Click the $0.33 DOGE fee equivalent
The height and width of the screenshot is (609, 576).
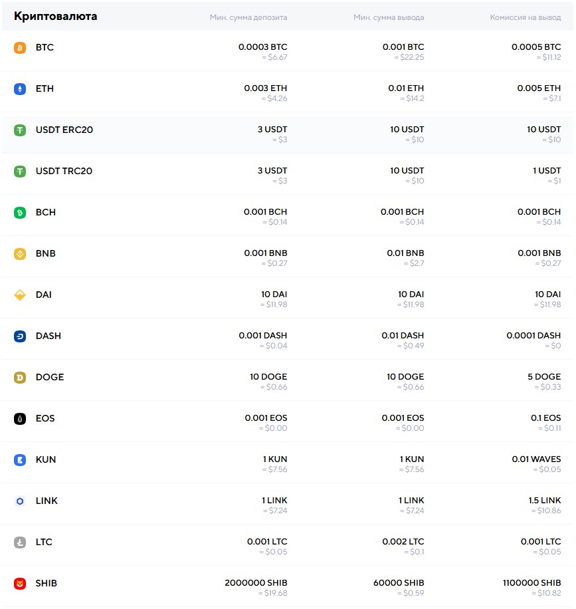click(x=547, y=386)
